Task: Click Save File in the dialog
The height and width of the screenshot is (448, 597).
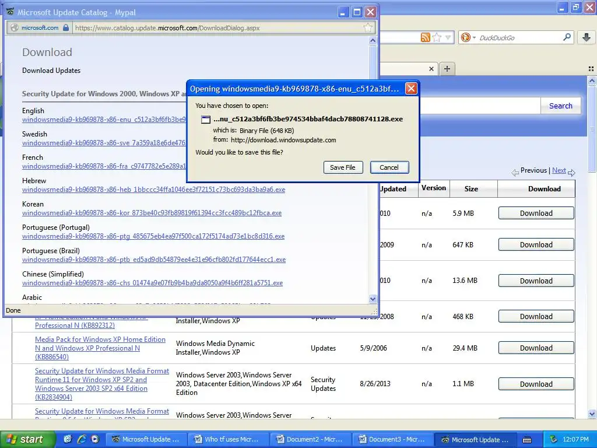Action: pyautogui.click(x=343, y=167)
